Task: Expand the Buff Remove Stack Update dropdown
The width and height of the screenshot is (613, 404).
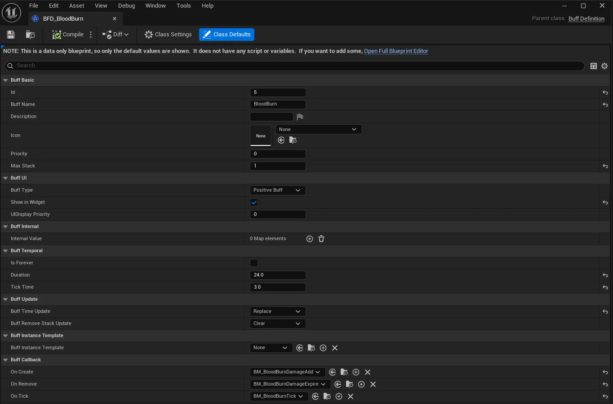Action: coord(277,324)
